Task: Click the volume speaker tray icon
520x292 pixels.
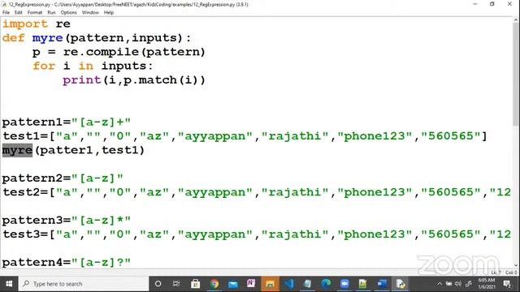Action: [458, 284]
